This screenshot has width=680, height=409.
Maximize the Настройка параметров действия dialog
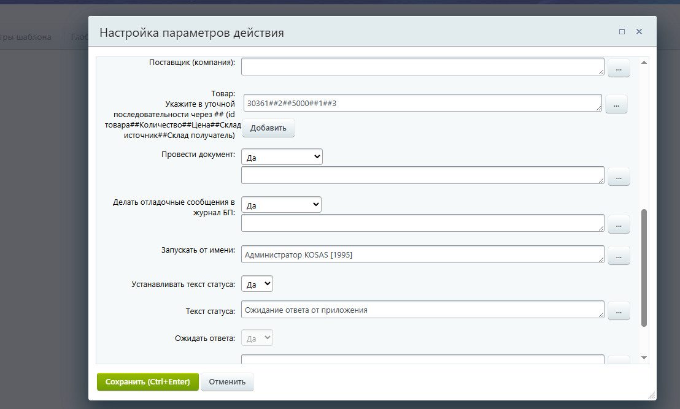[x=622, y=32]
